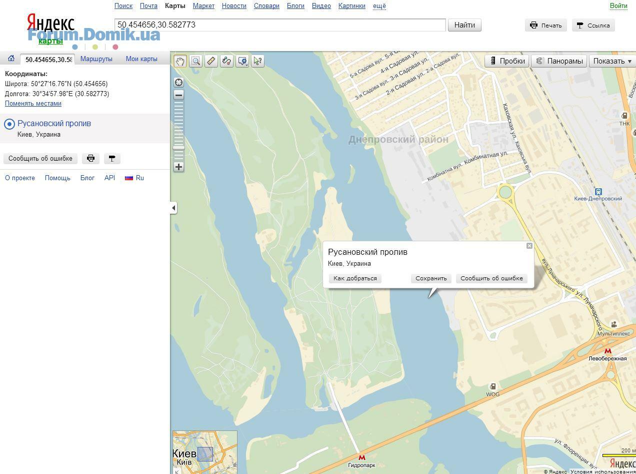
Task: Switch to the Маршруты tab
Action: click(x=96, y=59)
